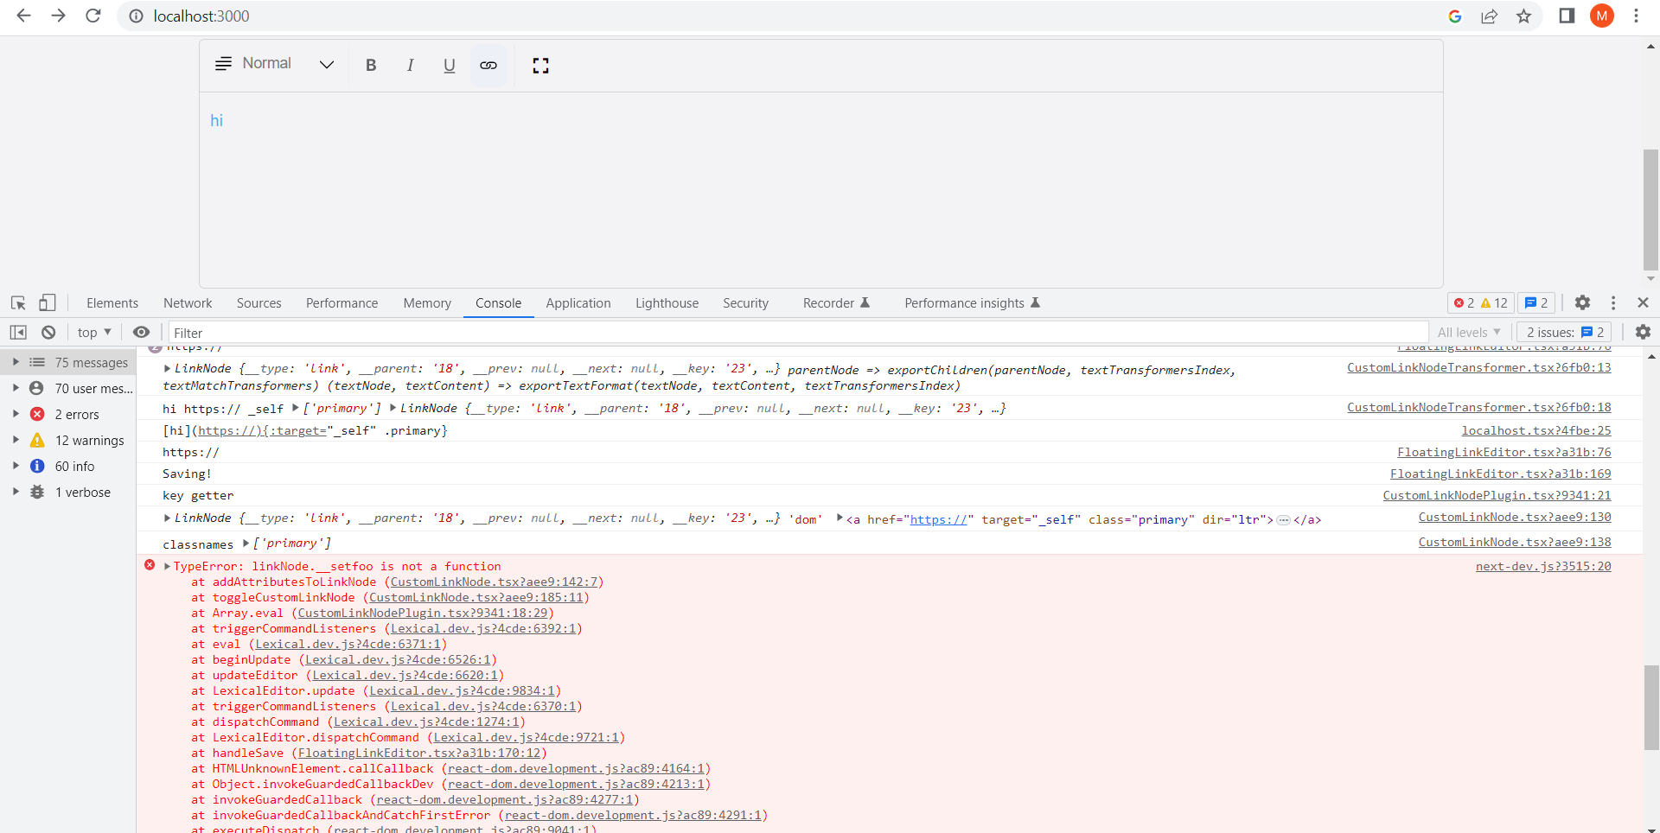Toggle bold formatting in the editor toolbar
The width and height of the screenshot is (1660, 833).
[x=371, y=65]
